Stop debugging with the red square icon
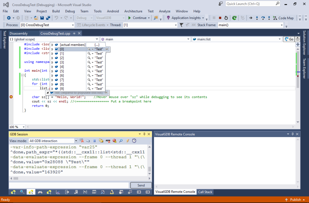The height and width of the screenshot is (203, 309). (x=220, y=18)
